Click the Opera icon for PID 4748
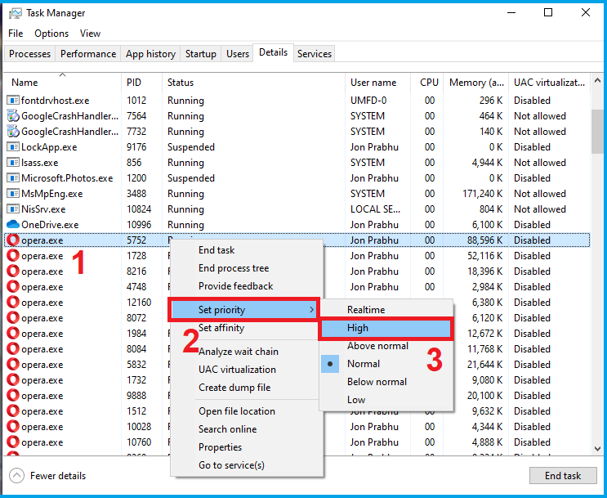The image size is (607, 498). (x=13, y=286)
